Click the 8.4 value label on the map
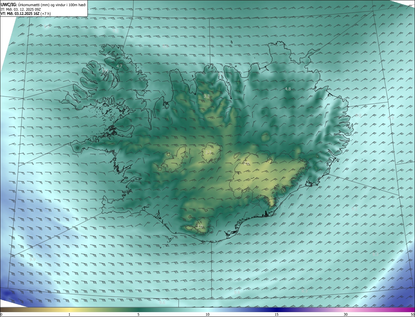The width and height of the screenshot is (415, 317). [105, 70]
